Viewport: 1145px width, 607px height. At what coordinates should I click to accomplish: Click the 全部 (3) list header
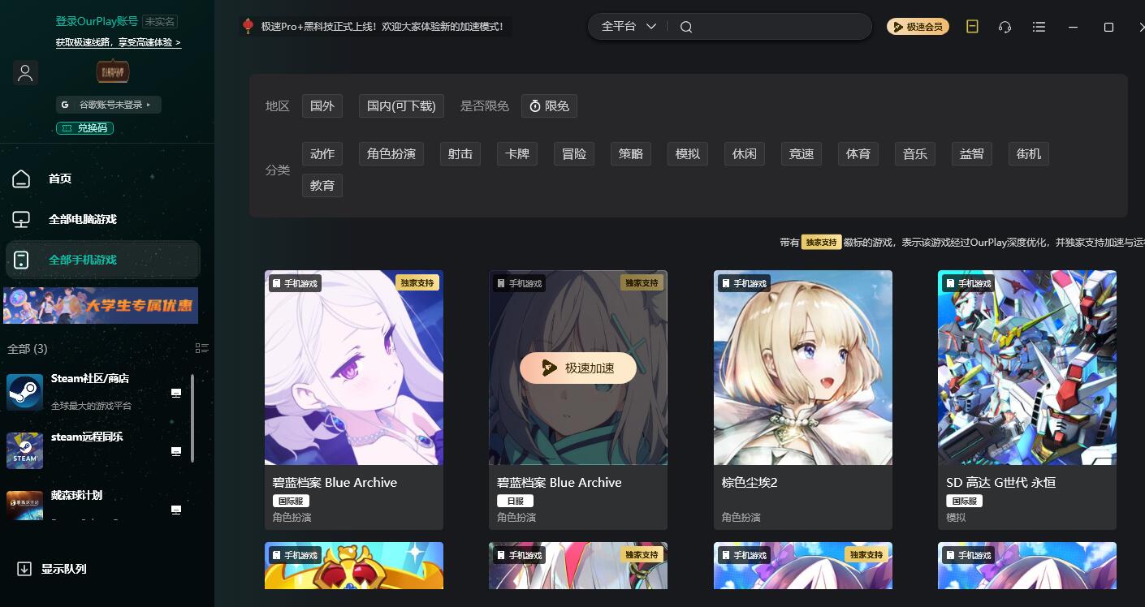point(28,349)
